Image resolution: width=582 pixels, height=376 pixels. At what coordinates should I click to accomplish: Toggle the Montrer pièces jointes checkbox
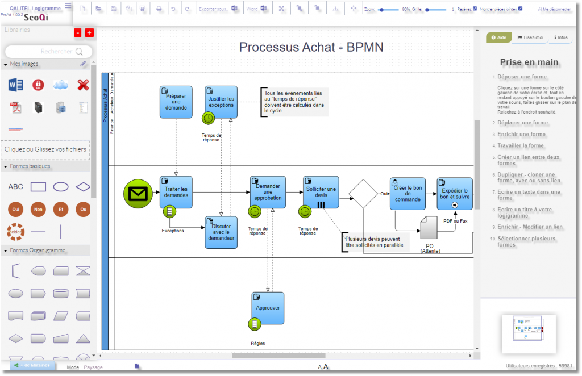(x=521, y=9)
